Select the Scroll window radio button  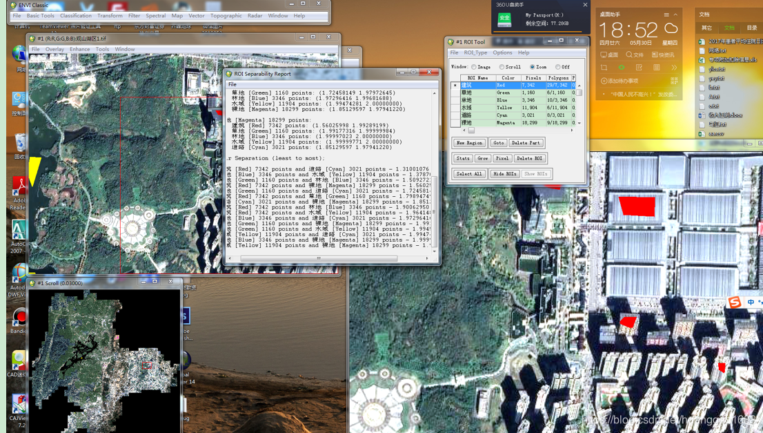502,67
